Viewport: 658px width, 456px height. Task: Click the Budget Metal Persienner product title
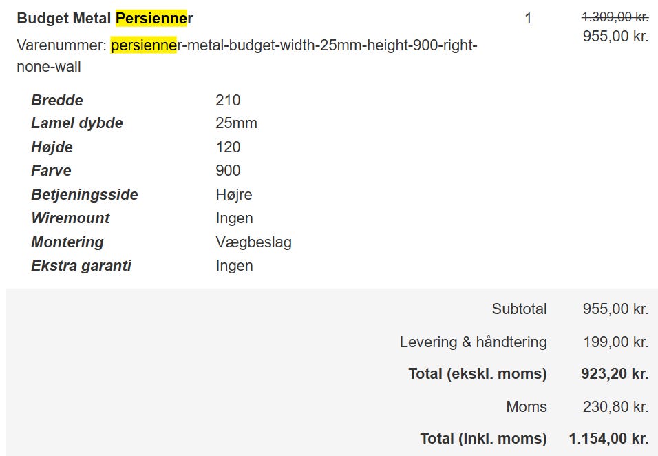[105, 18]
